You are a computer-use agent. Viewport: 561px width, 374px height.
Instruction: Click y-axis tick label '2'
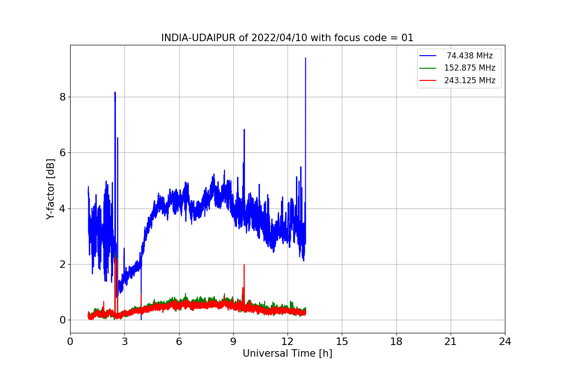(x=62, y=264)
